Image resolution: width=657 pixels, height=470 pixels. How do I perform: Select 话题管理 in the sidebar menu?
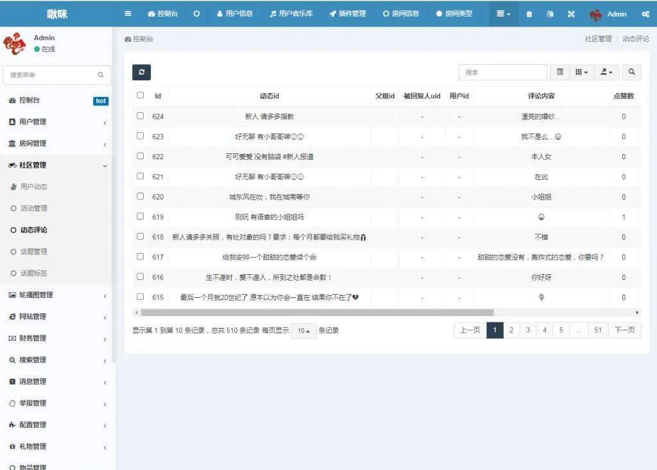click(33, 252)
